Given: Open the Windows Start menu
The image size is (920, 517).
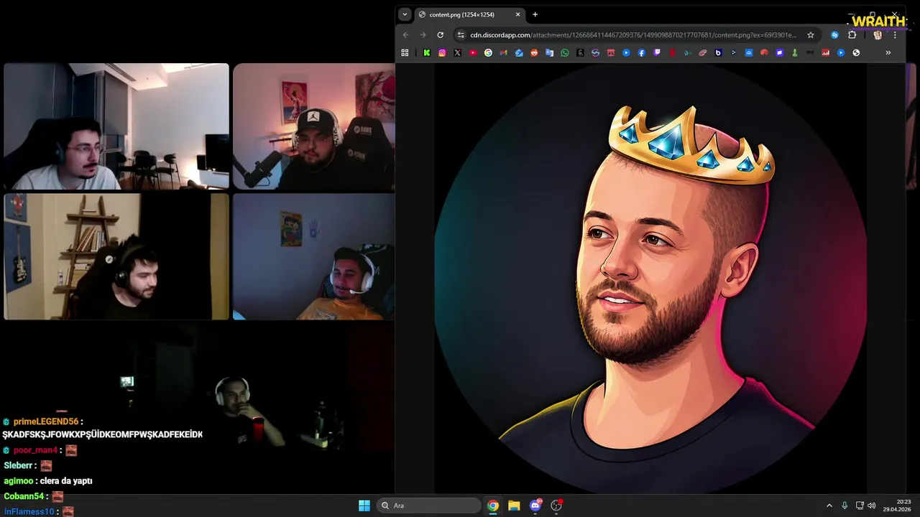Looking at the screenshot, I should [x=364, y=506].
